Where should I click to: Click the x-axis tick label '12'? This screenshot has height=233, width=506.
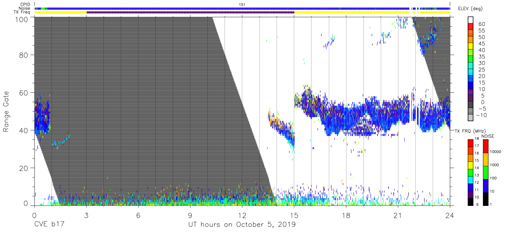(x=242, y=216)
